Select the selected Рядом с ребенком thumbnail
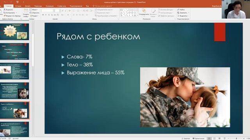 pyautogui.click(x=14, y=110)
